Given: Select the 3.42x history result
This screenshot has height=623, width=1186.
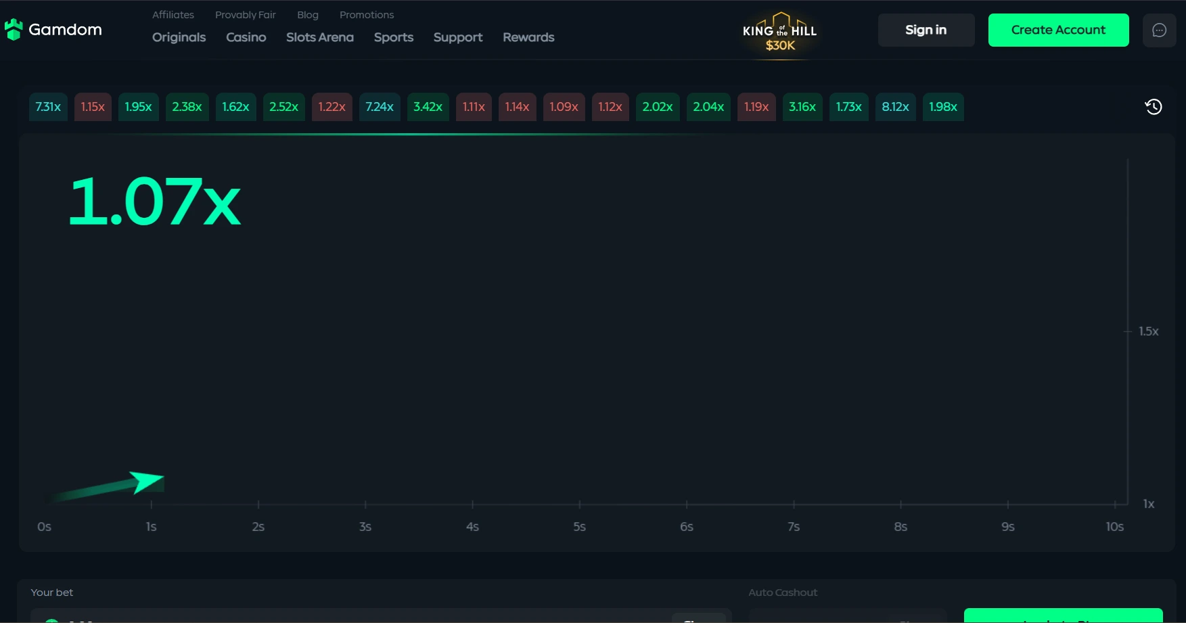Looking at the screenshot, I should point(428,107).
